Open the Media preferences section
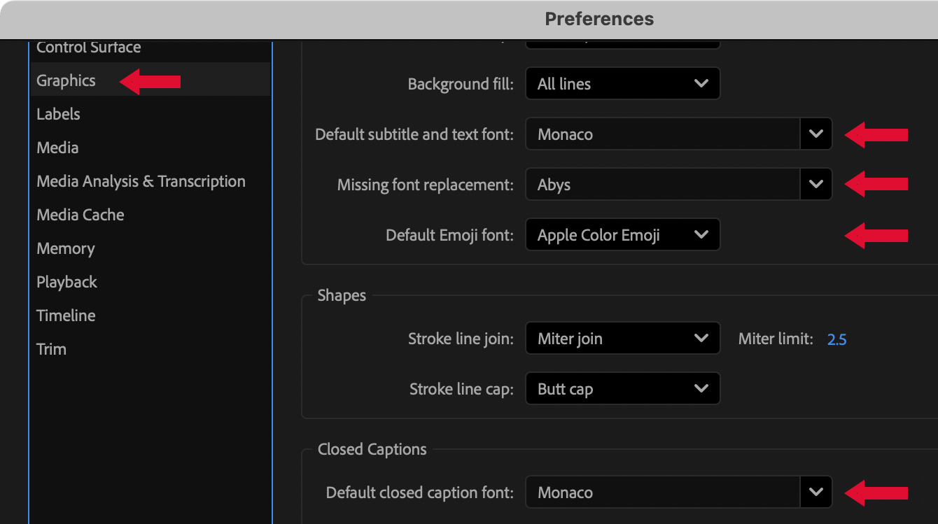This screenshot has height=524, width=938. (57, 148)
